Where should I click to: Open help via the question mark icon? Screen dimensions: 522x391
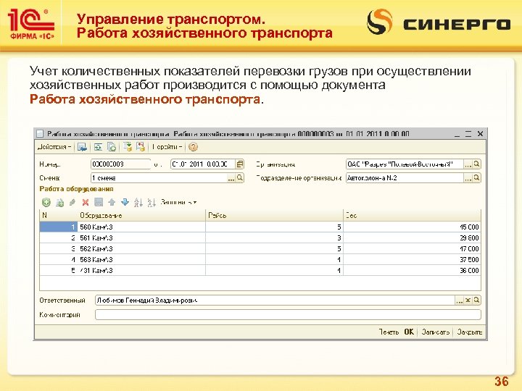pyautogui.click(x=193, y=147)
